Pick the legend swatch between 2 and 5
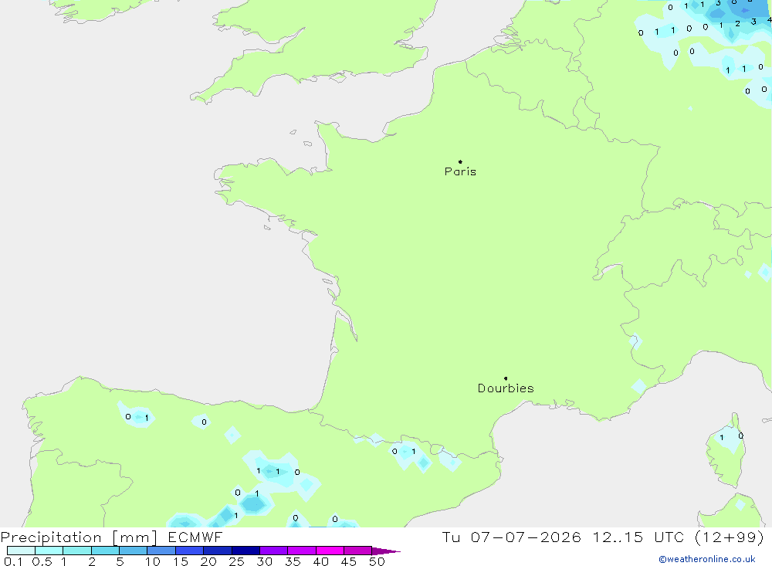 105,551
